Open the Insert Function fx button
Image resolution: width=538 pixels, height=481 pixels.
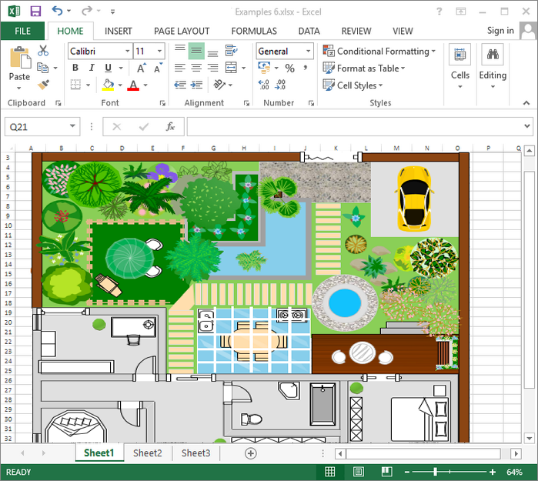tap(170, 127)
